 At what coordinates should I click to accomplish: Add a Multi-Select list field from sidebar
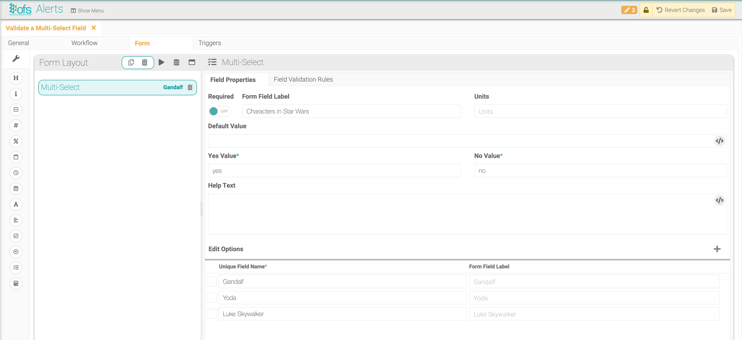coord(16,267)
